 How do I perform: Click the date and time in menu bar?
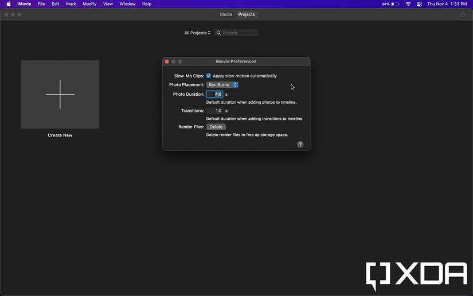[447, 4]
